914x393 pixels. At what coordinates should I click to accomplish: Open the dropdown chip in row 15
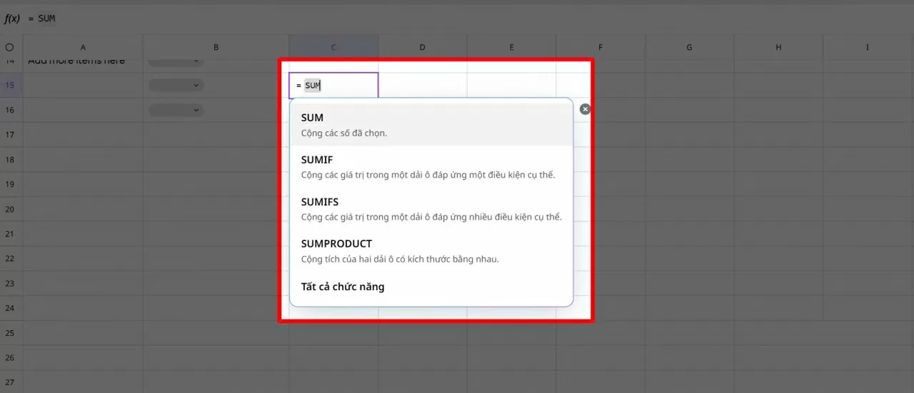click(176, 86)
